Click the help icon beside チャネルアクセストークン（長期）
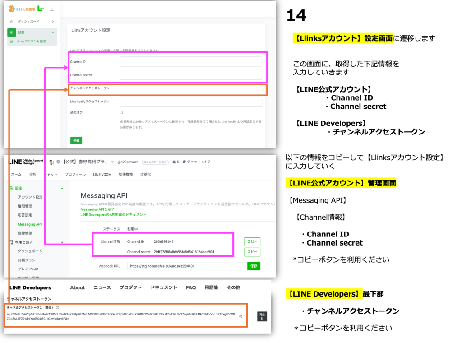This screenshot has width=462, height=343. pyautogui.click(x=57, y=308)
